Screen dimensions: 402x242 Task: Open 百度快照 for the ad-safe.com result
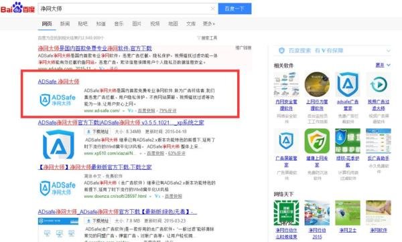coord(146,111)
